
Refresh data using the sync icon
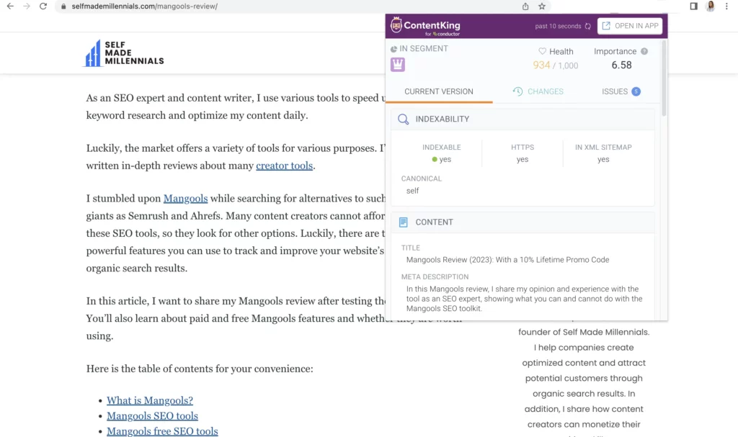tap(588, 27)
